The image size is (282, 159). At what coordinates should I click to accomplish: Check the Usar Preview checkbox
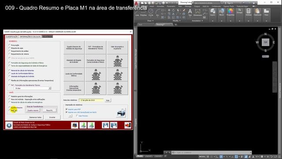(77, 116)
